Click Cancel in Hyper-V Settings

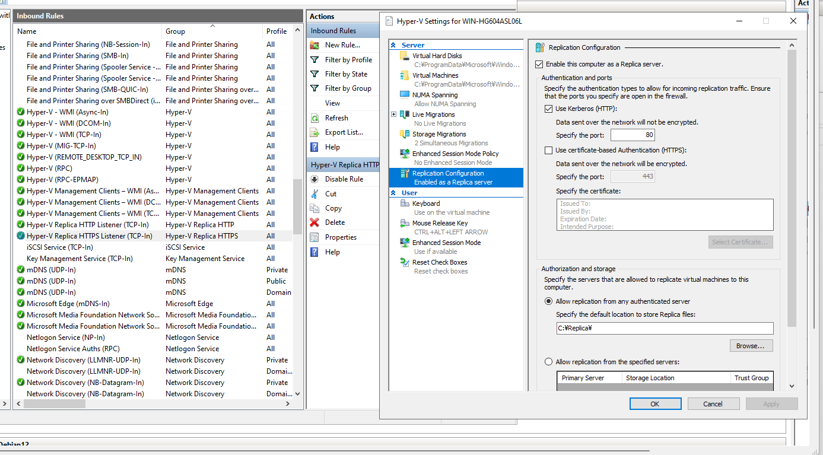pos(713,404)
